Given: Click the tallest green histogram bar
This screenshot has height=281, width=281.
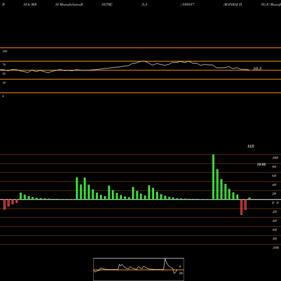Looking at the screenshot, I should 214,177.
